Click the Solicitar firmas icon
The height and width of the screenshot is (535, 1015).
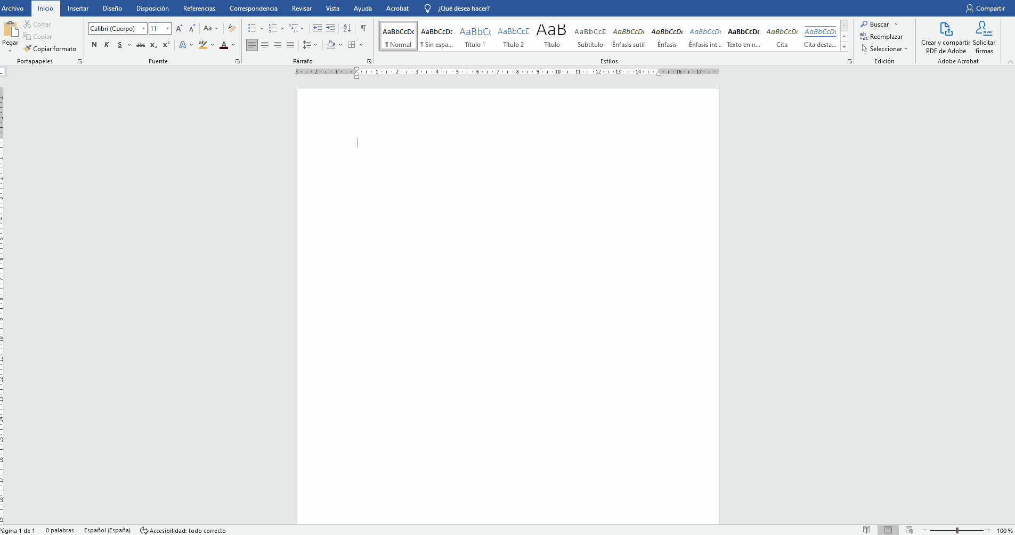click(x=984, y=28)
